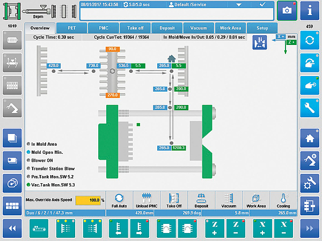Click the home icon in right sidebar
Screen dimensions: 322x241
click(310, 138)
